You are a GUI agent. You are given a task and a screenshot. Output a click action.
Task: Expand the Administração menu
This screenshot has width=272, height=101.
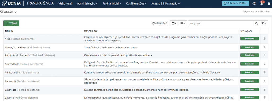coord(87,3)
